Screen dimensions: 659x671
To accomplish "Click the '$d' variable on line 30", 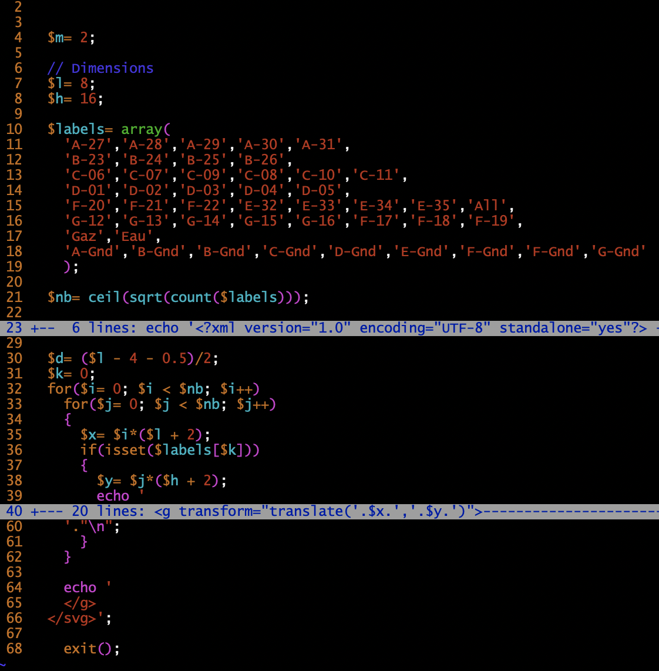I will pyautogui.click(x=56, y=358).
